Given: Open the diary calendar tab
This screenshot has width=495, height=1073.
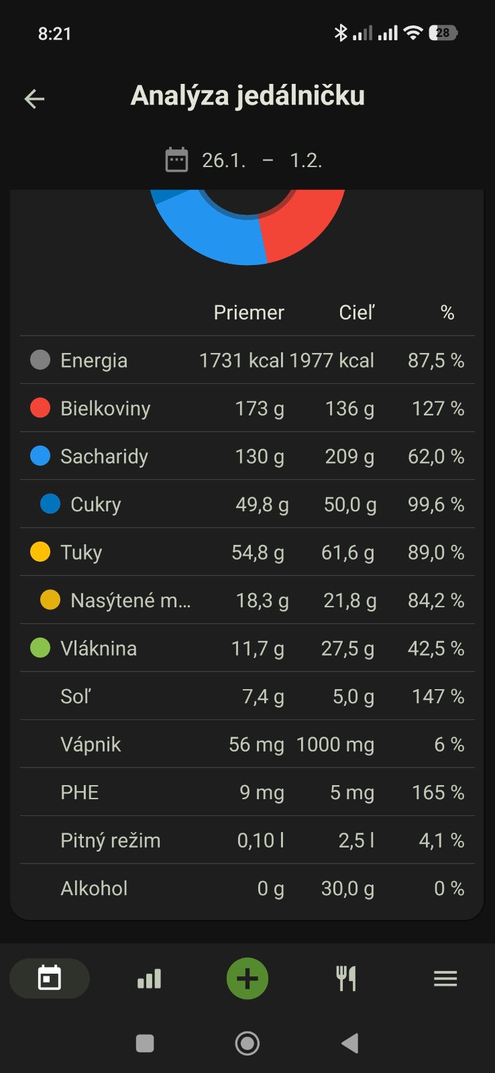Looking at the screenshot, I should coord(50,978).
